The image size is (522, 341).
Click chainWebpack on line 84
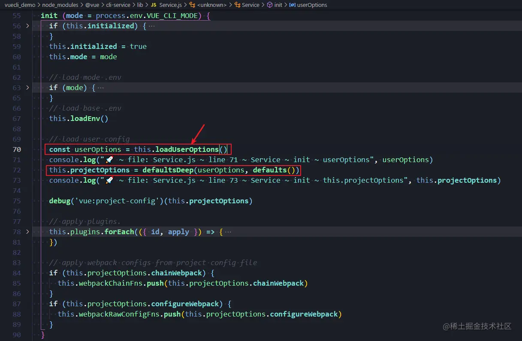(x=177, y=273)
